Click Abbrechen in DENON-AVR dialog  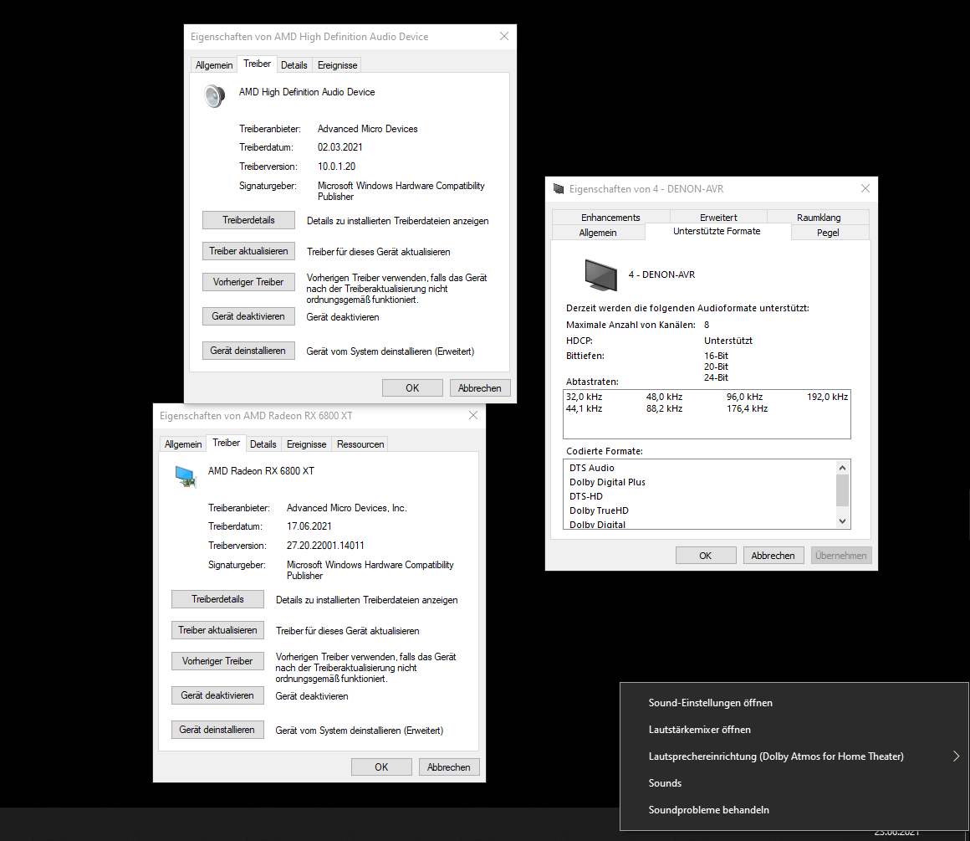(773, 556)
